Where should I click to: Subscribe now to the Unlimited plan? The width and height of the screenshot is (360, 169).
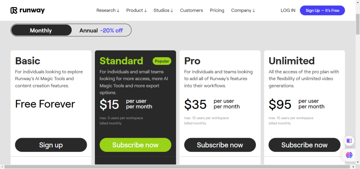[x=304, y=145]
